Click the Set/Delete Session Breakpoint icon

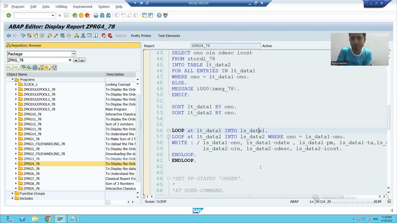[x=104, y=36]
